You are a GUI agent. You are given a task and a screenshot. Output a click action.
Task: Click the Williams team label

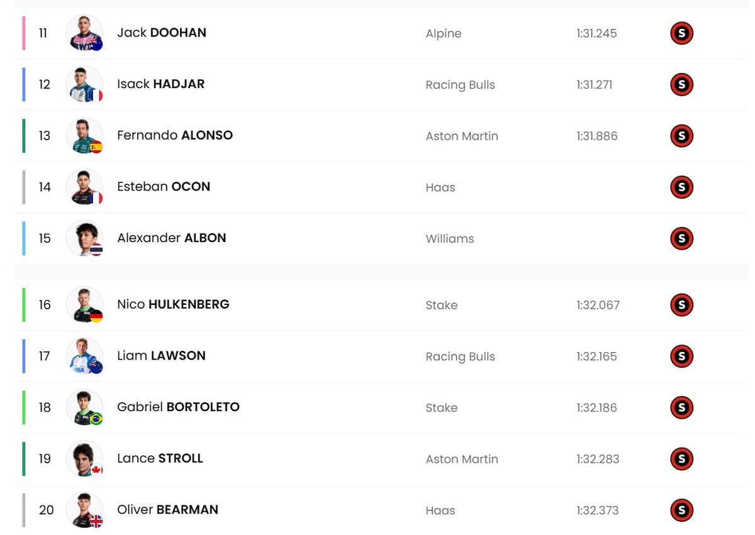[x=450, y=239]
